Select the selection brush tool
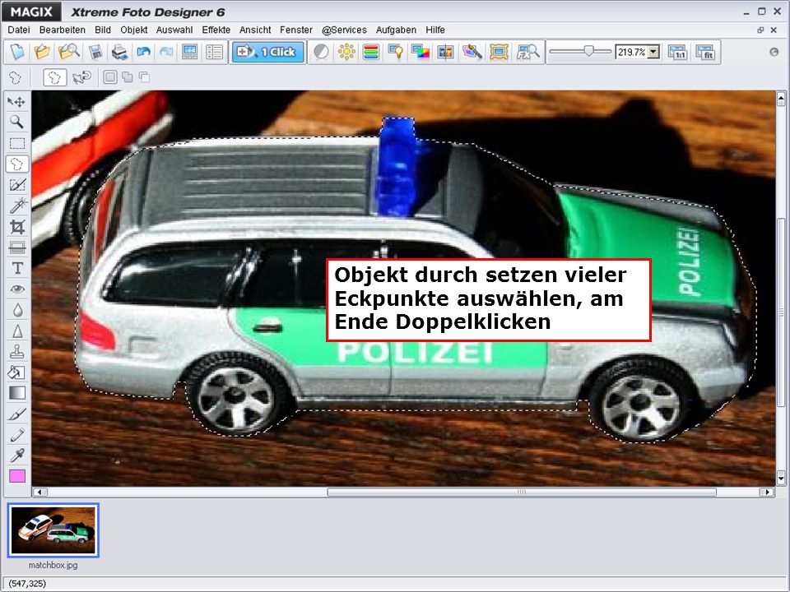Screen dimensions: 790x592 (x=16, y=185)
